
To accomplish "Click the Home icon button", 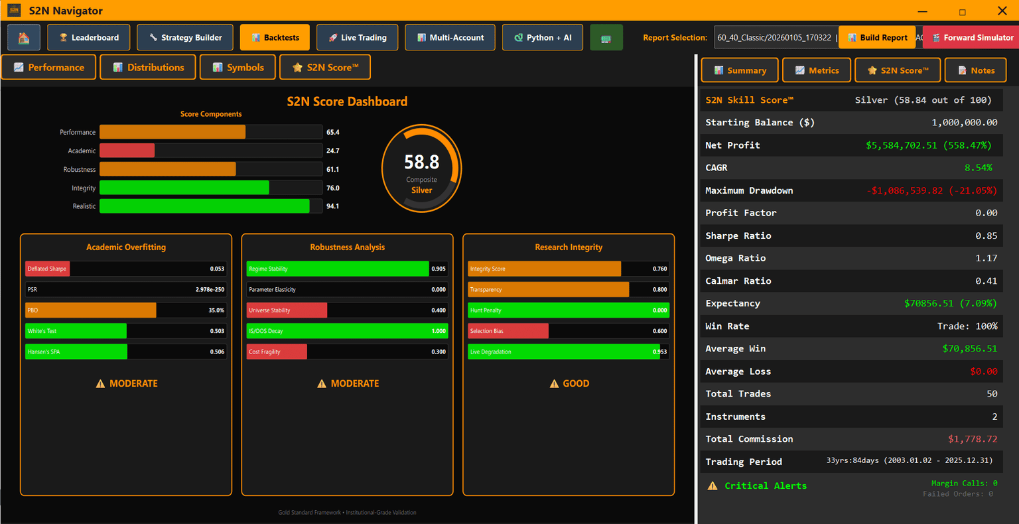I will click(24, 38).
